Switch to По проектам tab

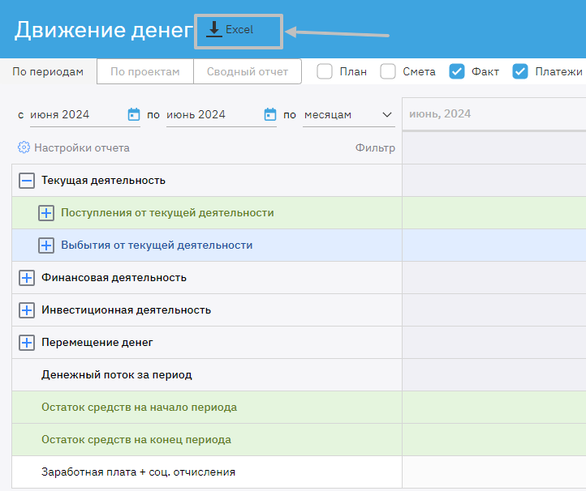(144, 71)
